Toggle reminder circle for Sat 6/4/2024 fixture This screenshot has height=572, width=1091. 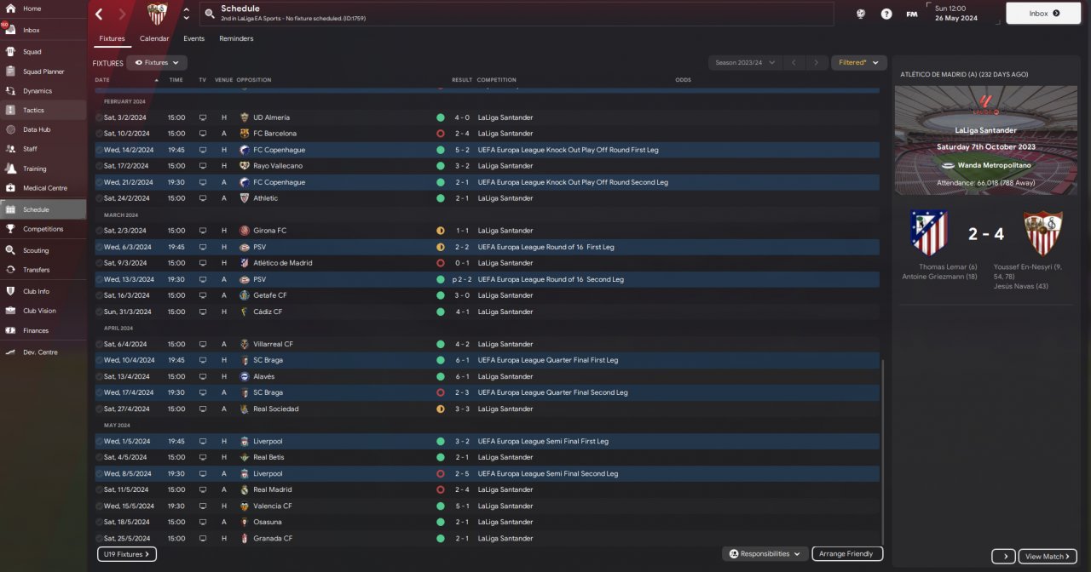[x=99, y=344]
